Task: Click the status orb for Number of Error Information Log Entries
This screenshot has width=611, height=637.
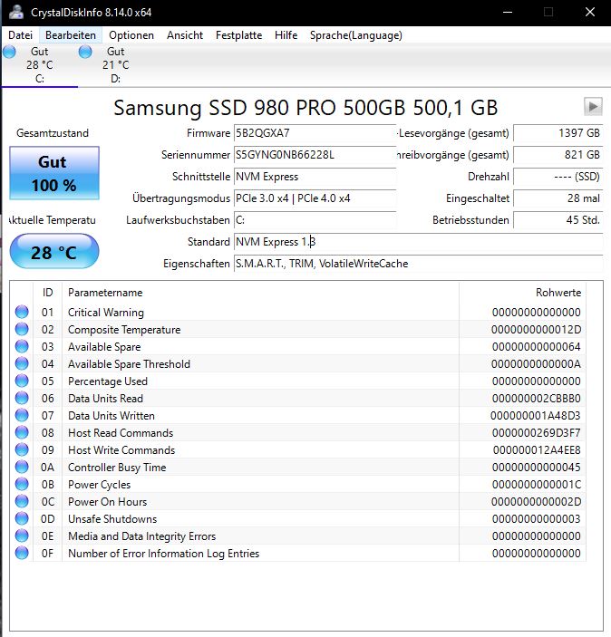Action: 22,553
